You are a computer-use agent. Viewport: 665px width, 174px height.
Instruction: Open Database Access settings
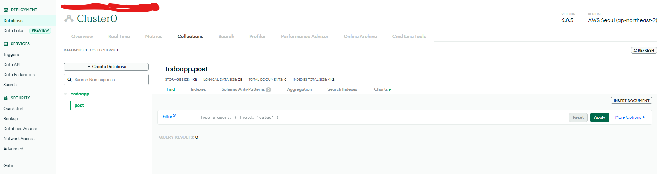tap(20, 129)
